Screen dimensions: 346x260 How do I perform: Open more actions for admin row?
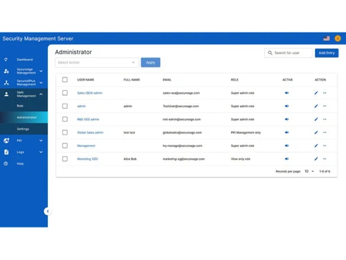[x=325, y=106]
